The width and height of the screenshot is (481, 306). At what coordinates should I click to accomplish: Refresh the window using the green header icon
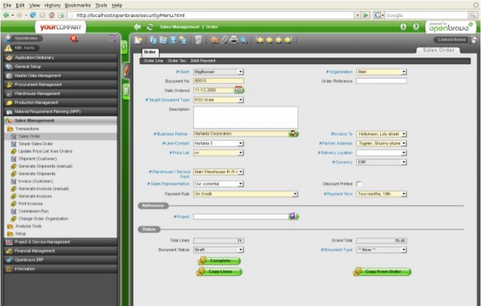(150, 27)
